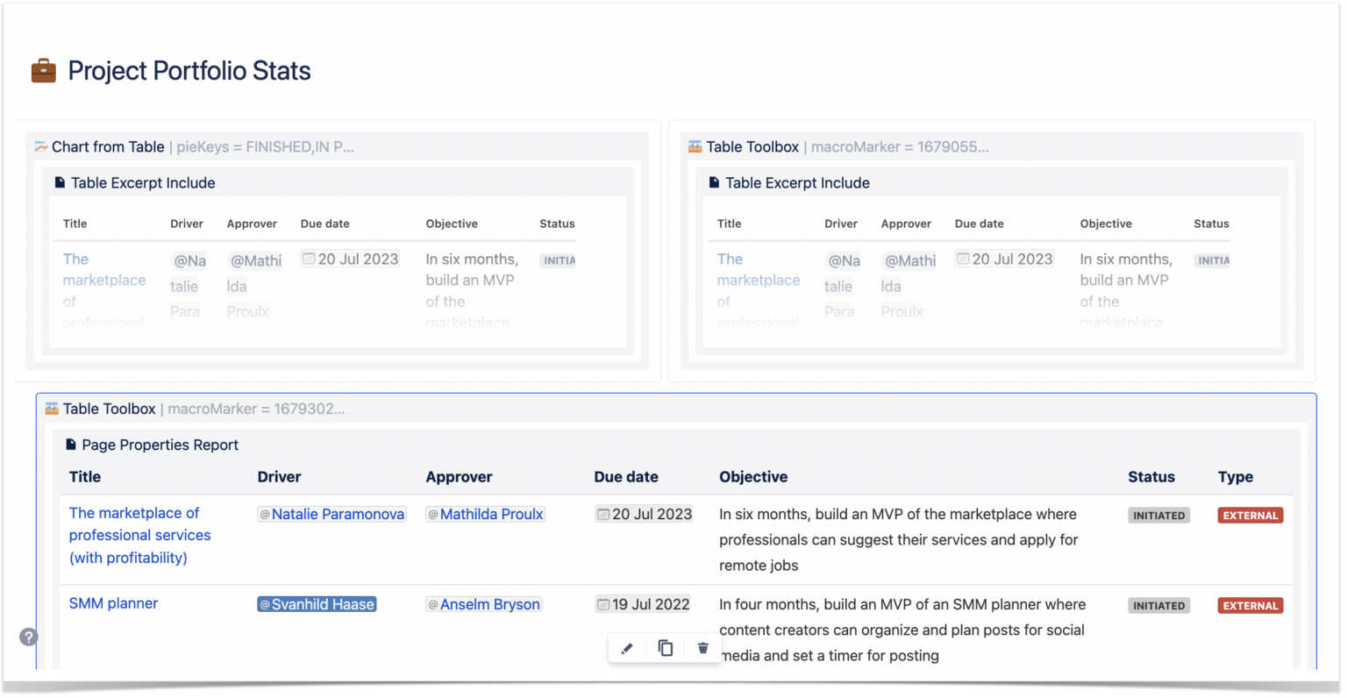Image resolution: width=1347 pixels, height=698 pixels.
Task: Click the calendar icon on 19 Jul 2022 date
Action: click(604, 603)
